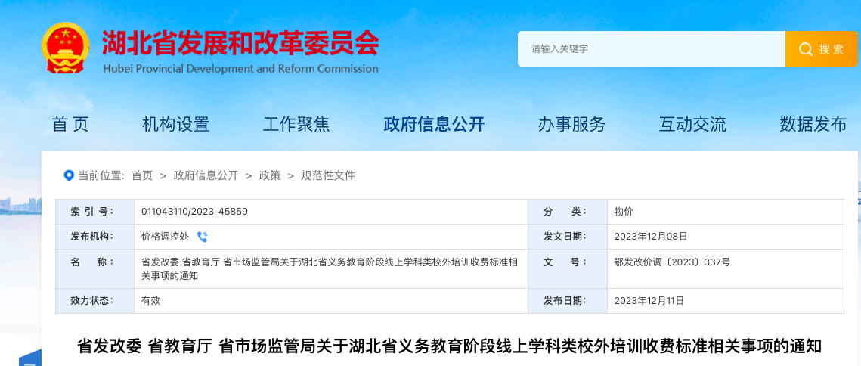Open 数据发布 navigation item
This screenshot has height=366, width=861.
coord(813,125)
